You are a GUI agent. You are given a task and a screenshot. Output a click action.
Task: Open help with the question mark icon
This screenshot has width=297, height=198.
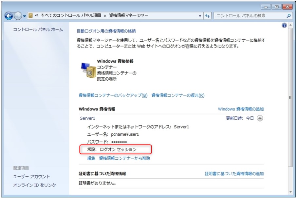pyautogui.click(x=284, y=25)
